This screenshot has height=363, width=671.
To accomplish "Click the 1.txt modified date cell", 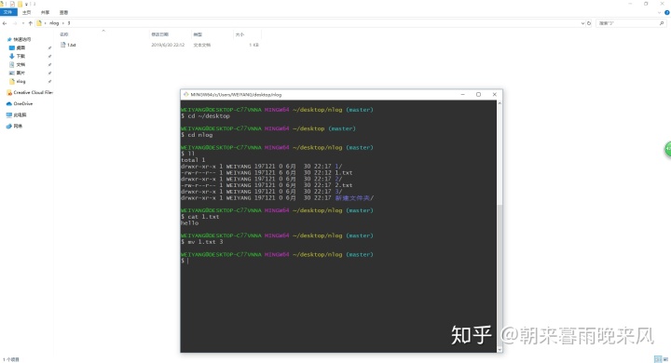I will (168, 45).
